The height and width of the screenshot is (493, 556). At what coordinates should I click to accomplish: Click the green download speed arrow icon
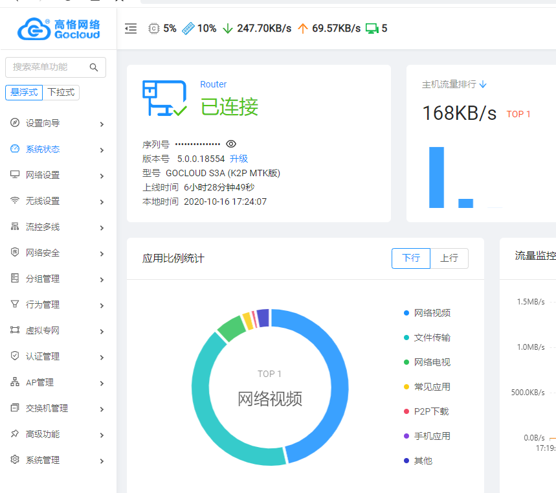227,29
